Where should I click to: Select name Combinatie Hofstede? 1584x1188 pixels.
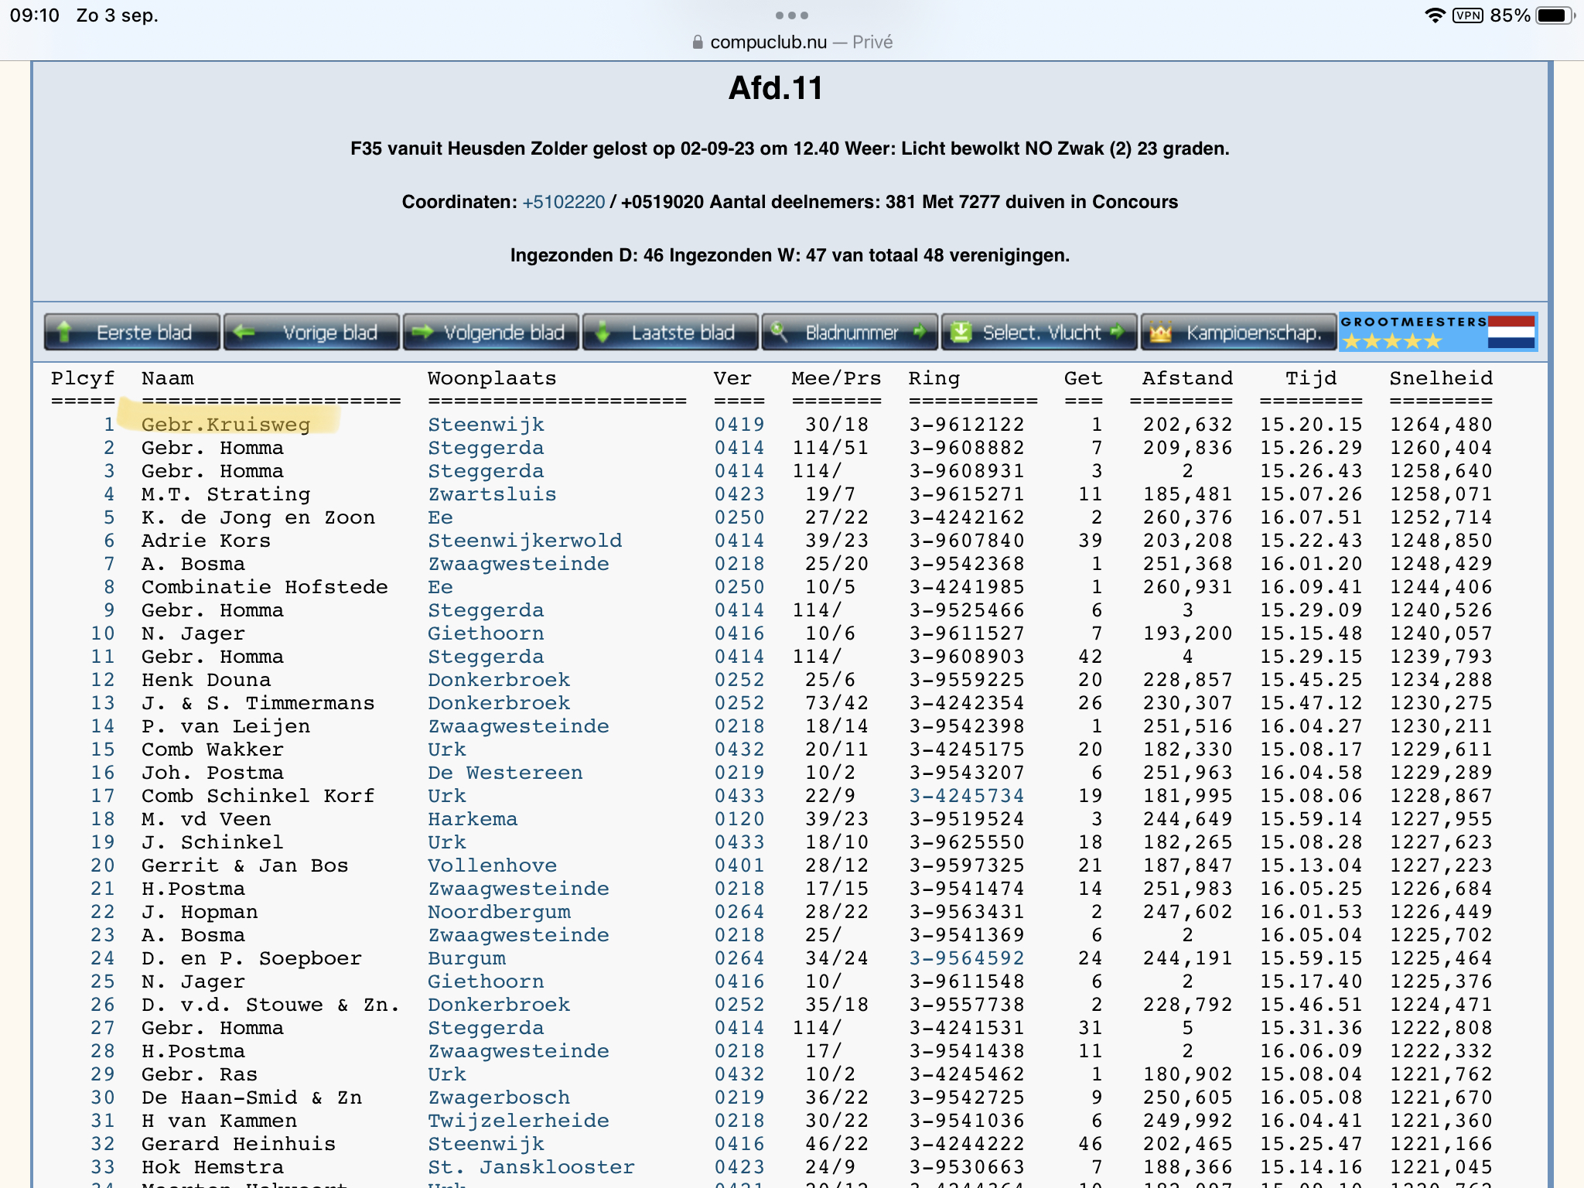(265, 587)
